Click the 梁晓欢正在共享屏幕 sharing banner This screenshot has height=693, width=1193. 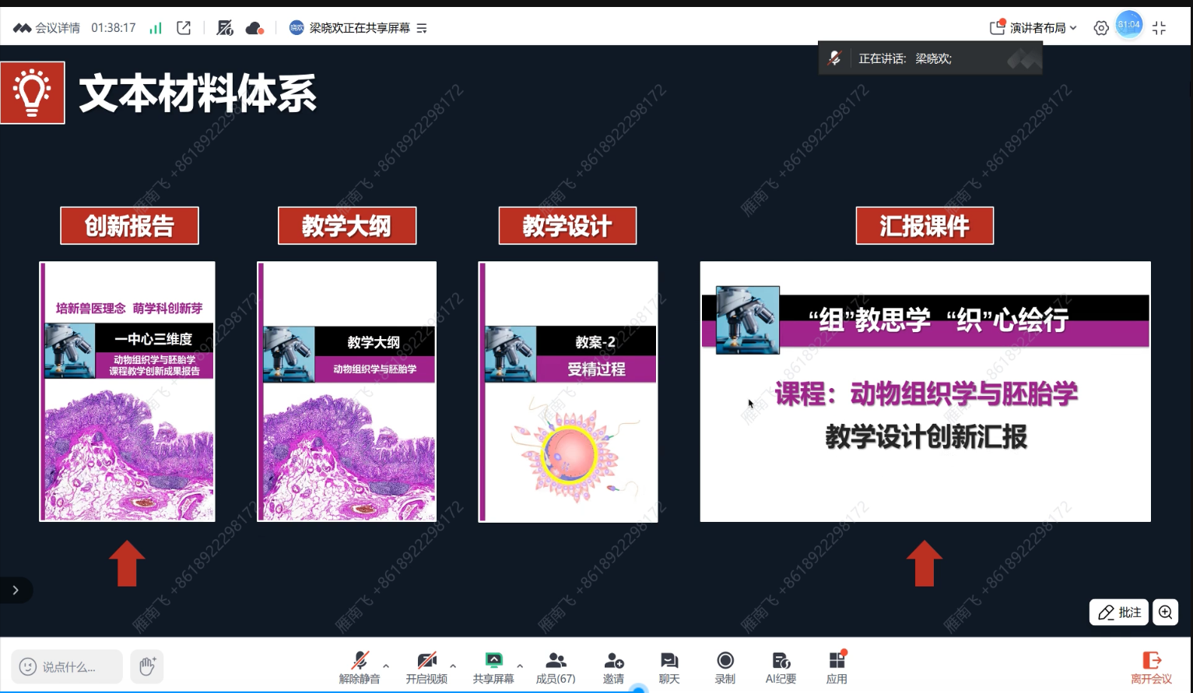pyautogui.click(x=358, y=26)
